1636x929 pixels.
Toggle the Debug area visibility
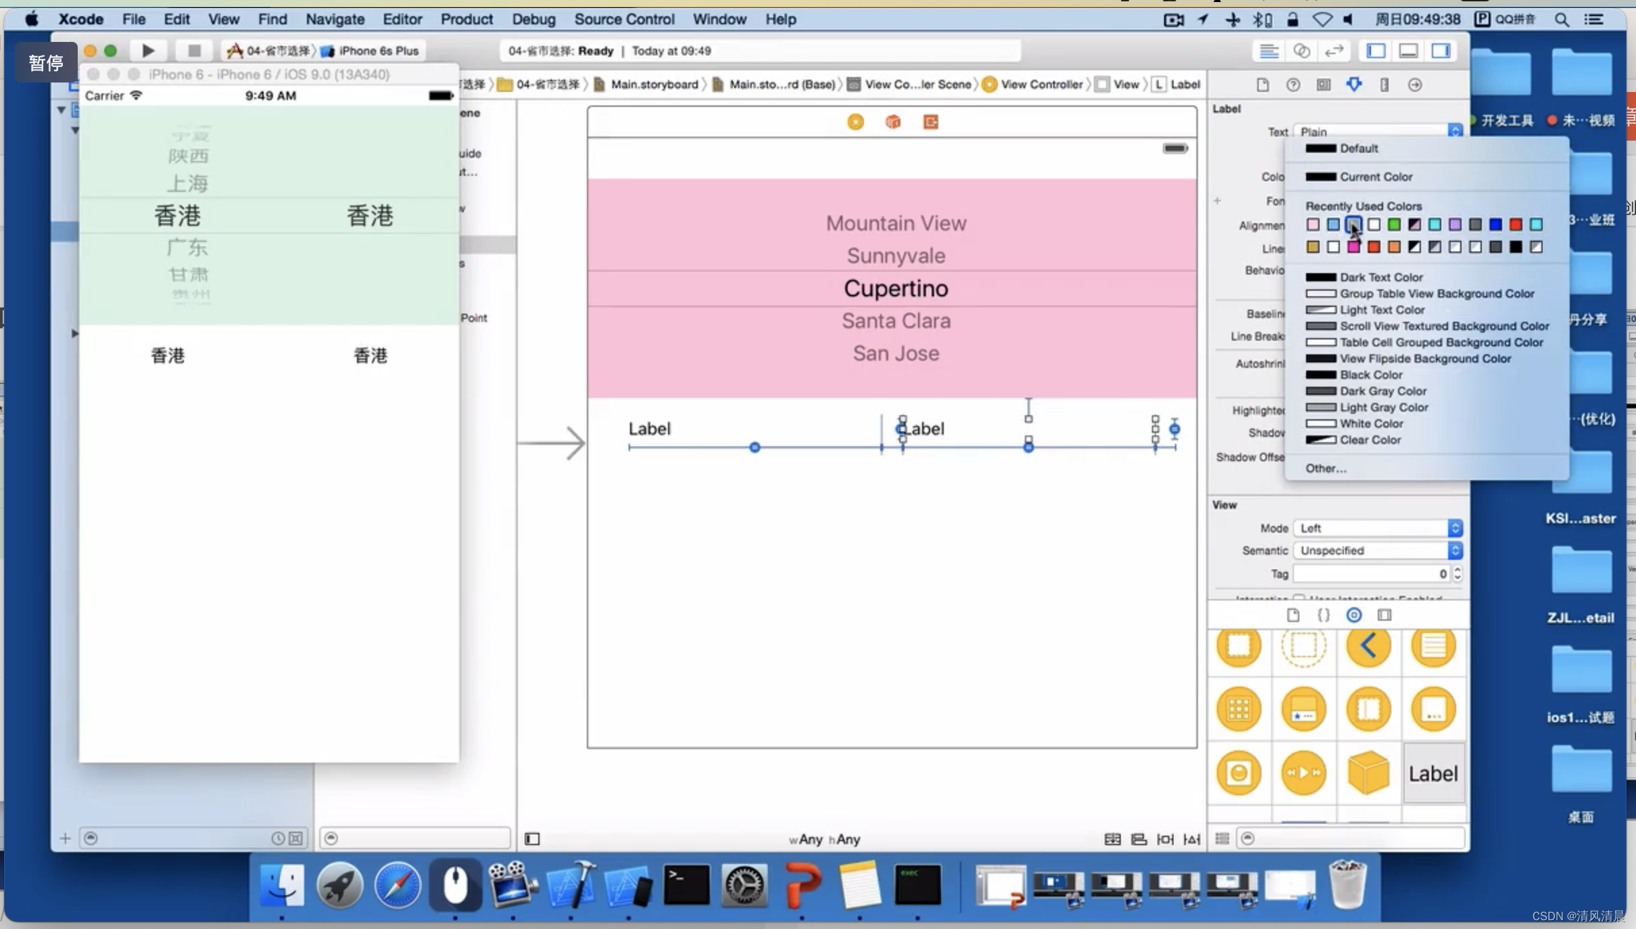click(x=1408, y=51)
